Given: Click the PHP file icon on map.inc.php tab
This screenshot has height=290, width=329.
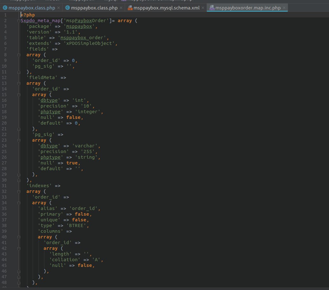Looking at the screenshot, I should pyautogui.click(x=212, y=8).
